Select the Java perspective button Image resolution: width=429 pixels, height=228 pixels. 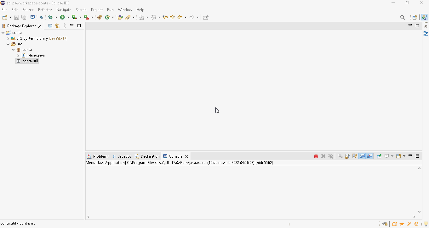425,17
